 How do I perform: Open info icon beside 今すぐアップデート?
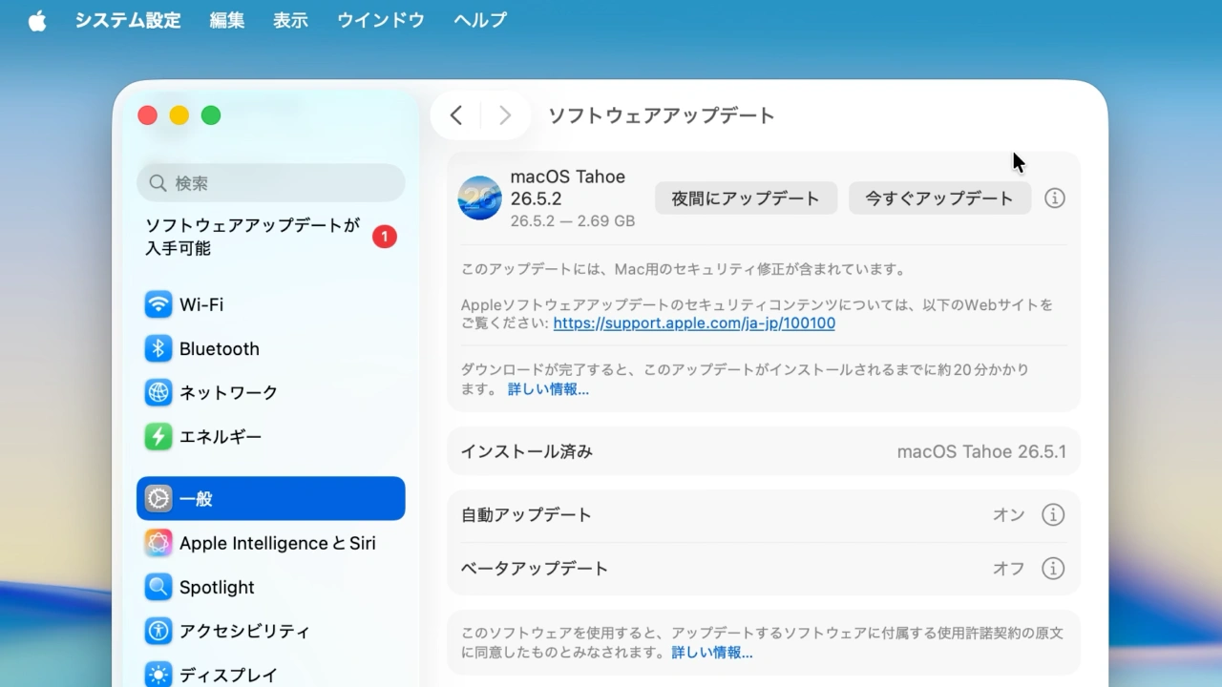point(1054,198)
